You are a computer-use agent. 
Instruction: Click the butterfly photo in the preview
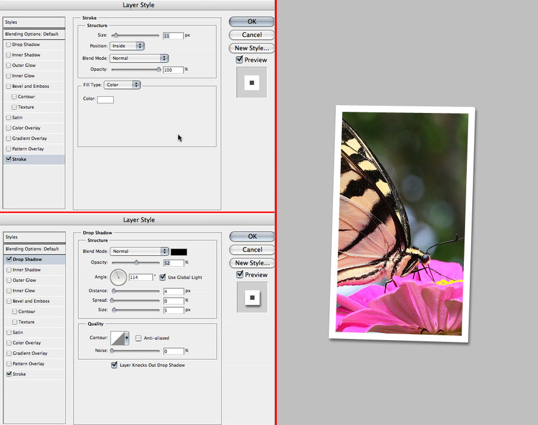point(402,224)
